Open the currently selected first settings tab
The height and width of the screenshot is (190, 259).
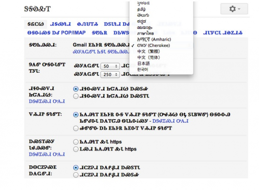point(35,23)
